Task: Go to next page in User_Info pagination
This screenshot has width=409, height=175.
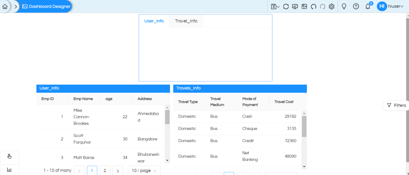Action: [118, 170]
